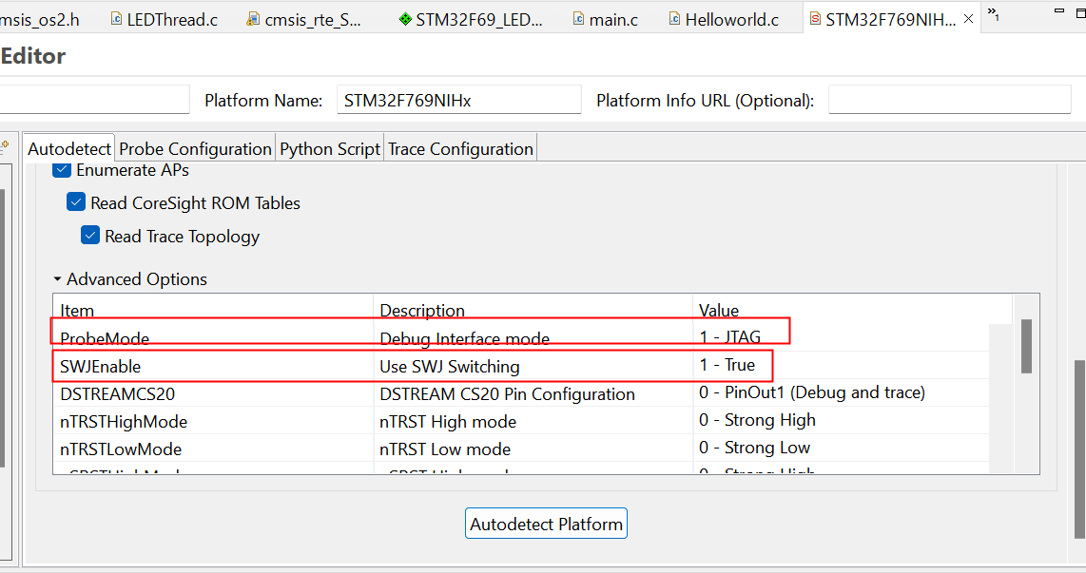Image resolution: width=1086 pixels, height=573 pixels.
Task: Click the Platform Name input field
Action: point(457,100)
